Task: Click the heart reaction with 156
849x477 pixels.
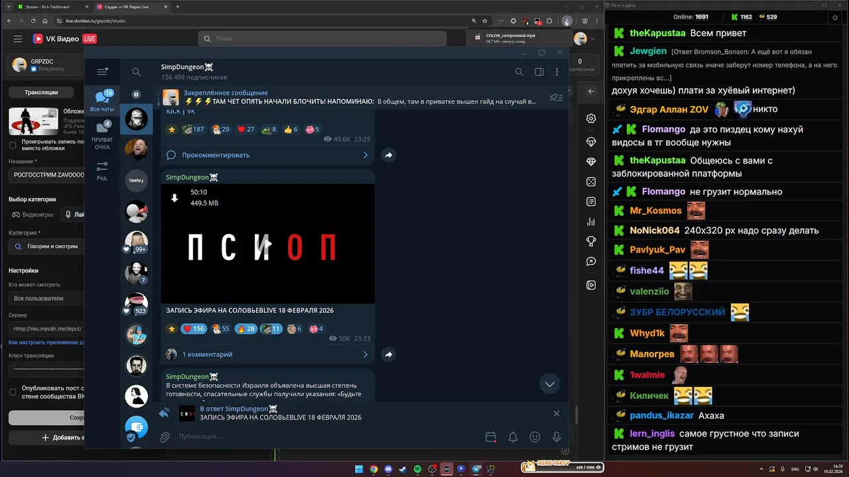Action: point(194,329)
